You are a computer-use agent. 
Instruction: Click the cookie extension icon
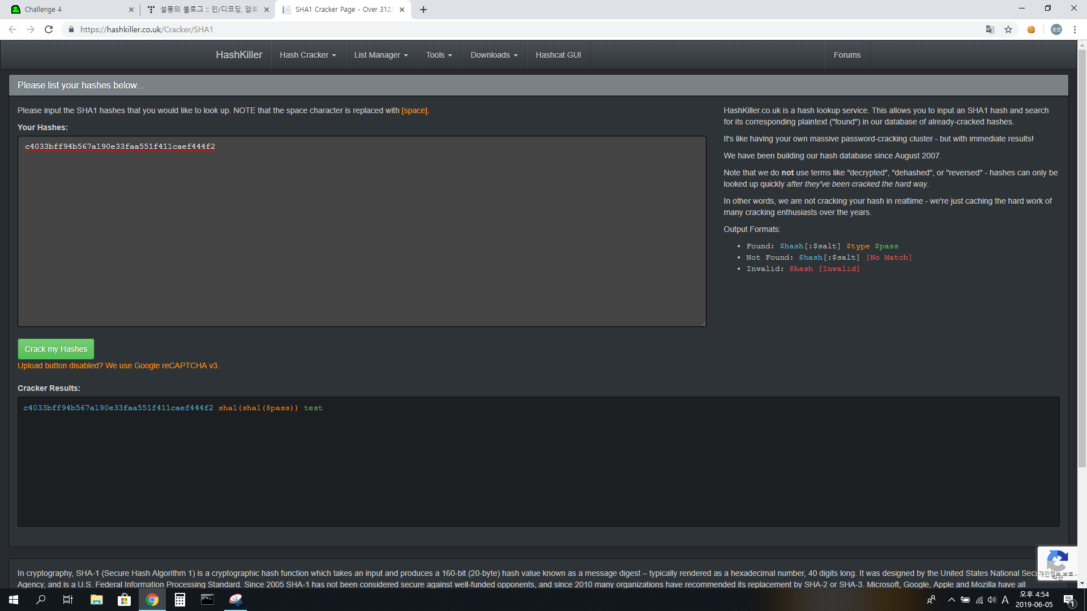pyautogui.click(x=1031, y=29)
